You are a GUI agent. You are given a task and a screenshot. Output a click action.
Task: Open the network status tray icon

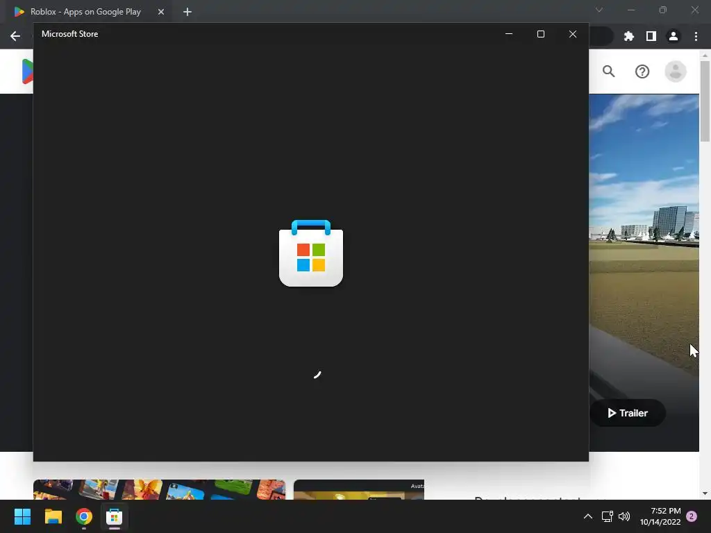[607, 516]
